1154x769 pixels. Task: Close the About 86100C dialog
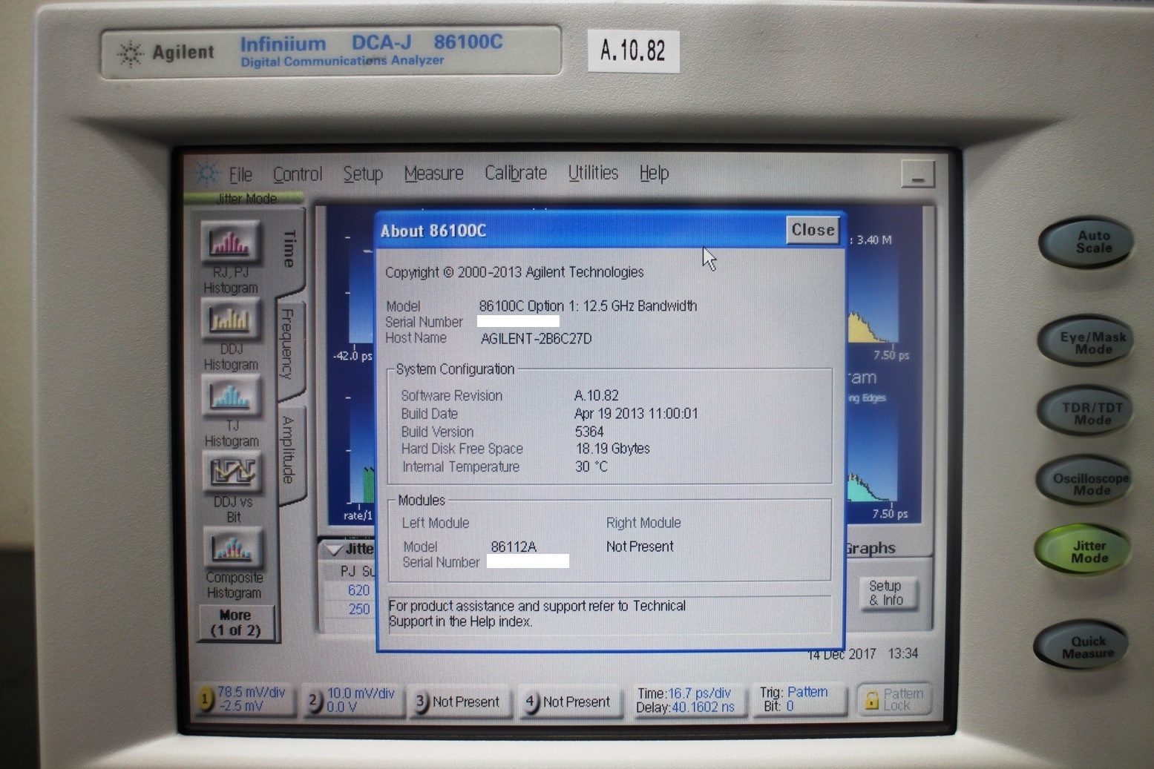813,230
